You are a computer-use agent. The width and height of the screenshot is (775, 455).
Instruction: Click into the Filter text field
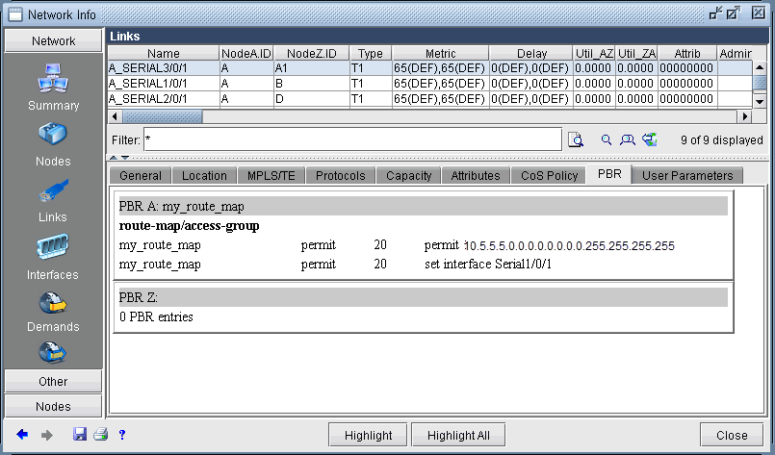pos(351,139)
